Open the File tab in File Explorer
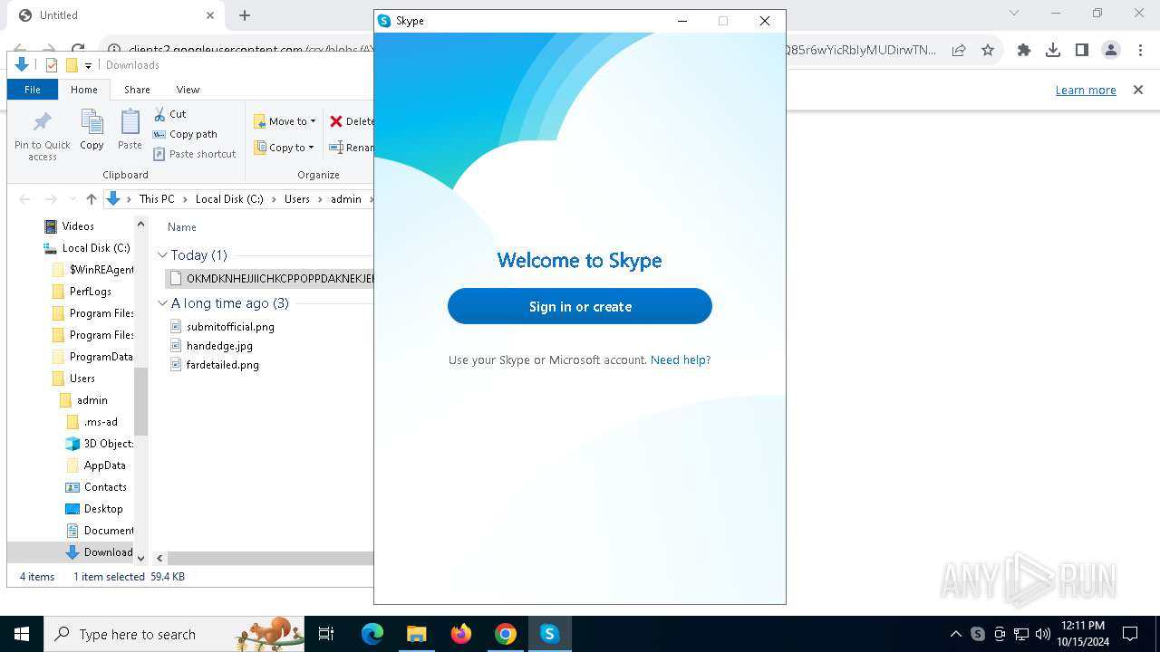This screenshot has height=652, width=1160. pos(33,90)
